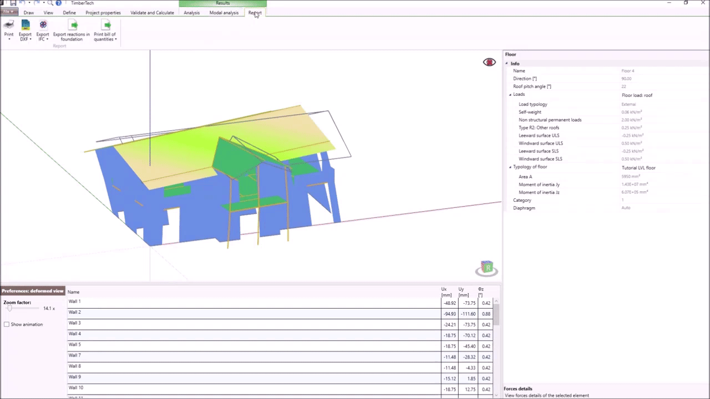Click Print bill of quantities icon
The width and height of the screenshot is (710, 399).
pos(106,25)
